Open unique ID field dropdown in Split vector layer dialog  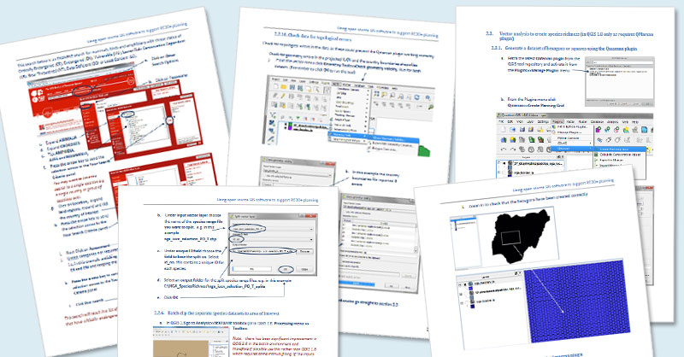click(272, 240)
